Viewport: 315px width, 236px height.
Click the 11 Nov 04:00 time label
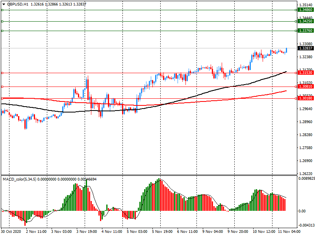click(289, 232)
